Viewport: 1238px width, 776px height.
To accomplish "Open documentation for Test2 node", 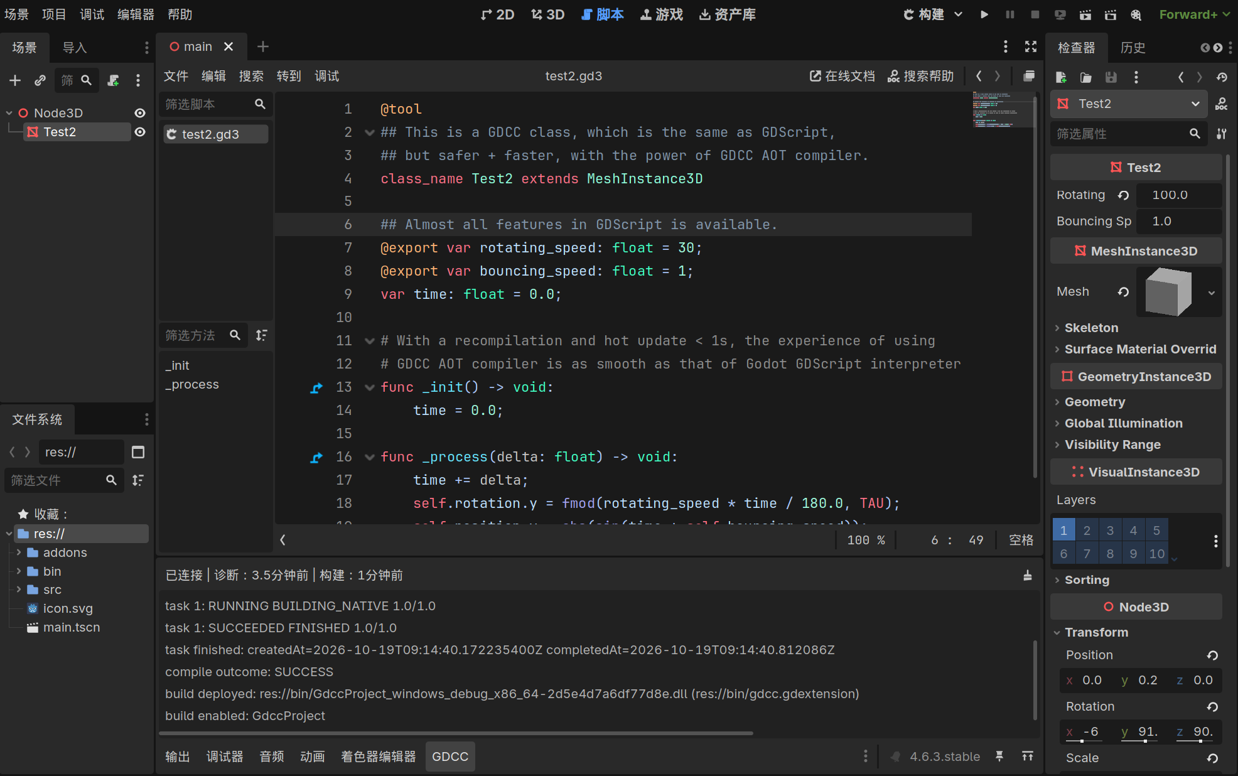I will [1222, 104].
